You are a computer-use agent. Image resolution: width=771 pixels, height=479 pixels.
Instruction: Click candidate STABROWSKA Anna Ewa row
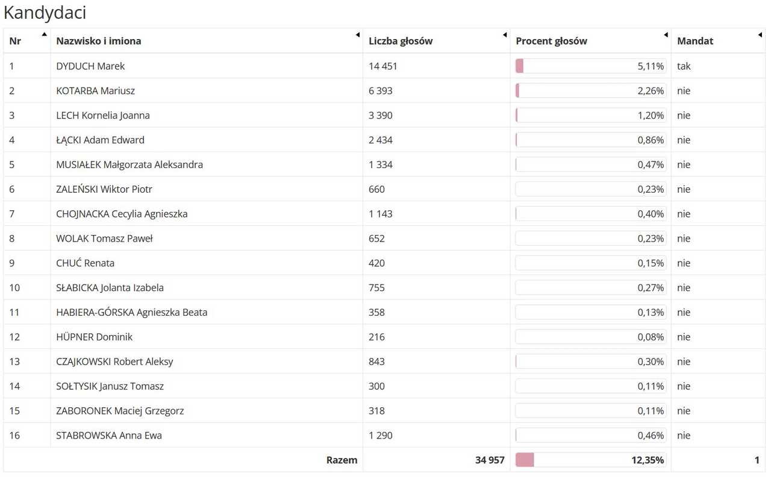[384, 435]
